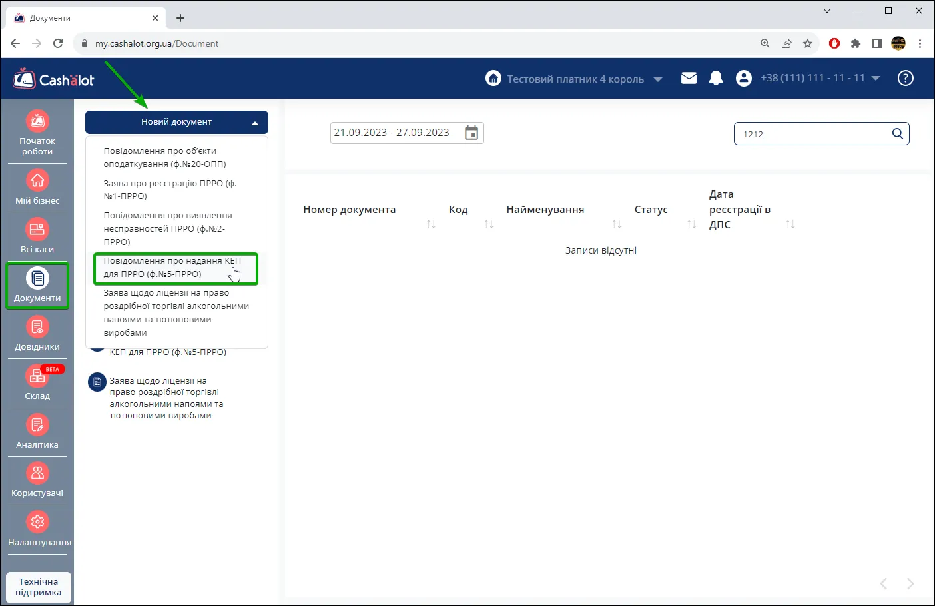Open the Chrome tab search chevron
Screen dimensions: 935x606
827,11
